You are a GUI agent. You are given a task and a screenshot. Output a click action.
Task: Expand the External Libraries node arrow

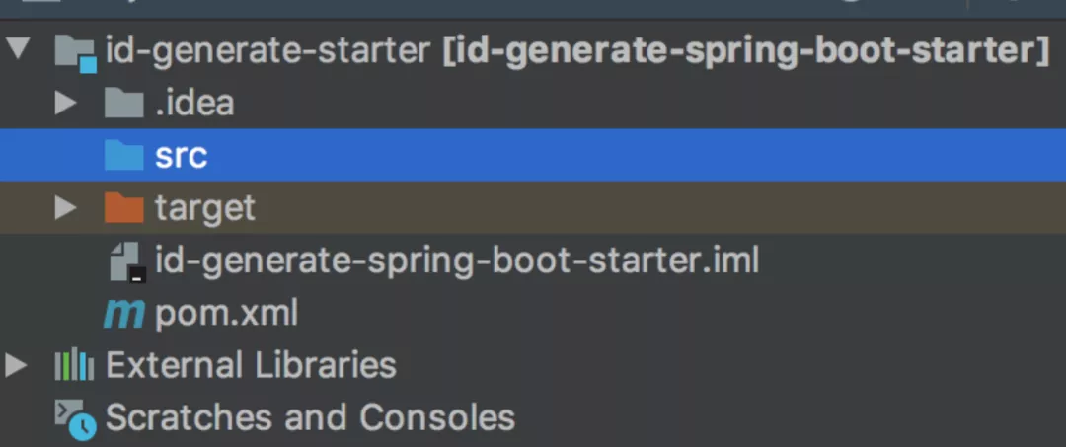16,366
